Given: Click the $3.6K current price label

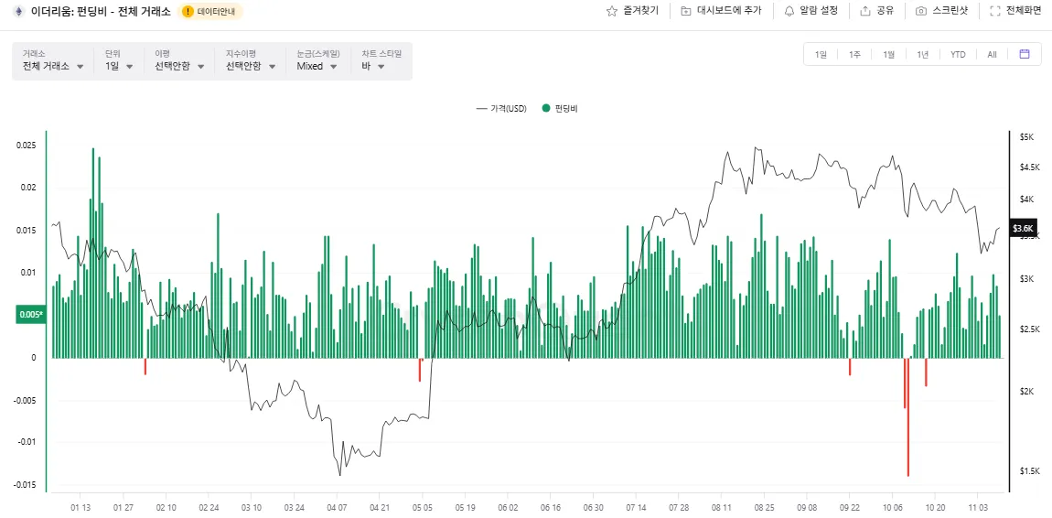Looking at the screenshot, I should click(1023, 228).
